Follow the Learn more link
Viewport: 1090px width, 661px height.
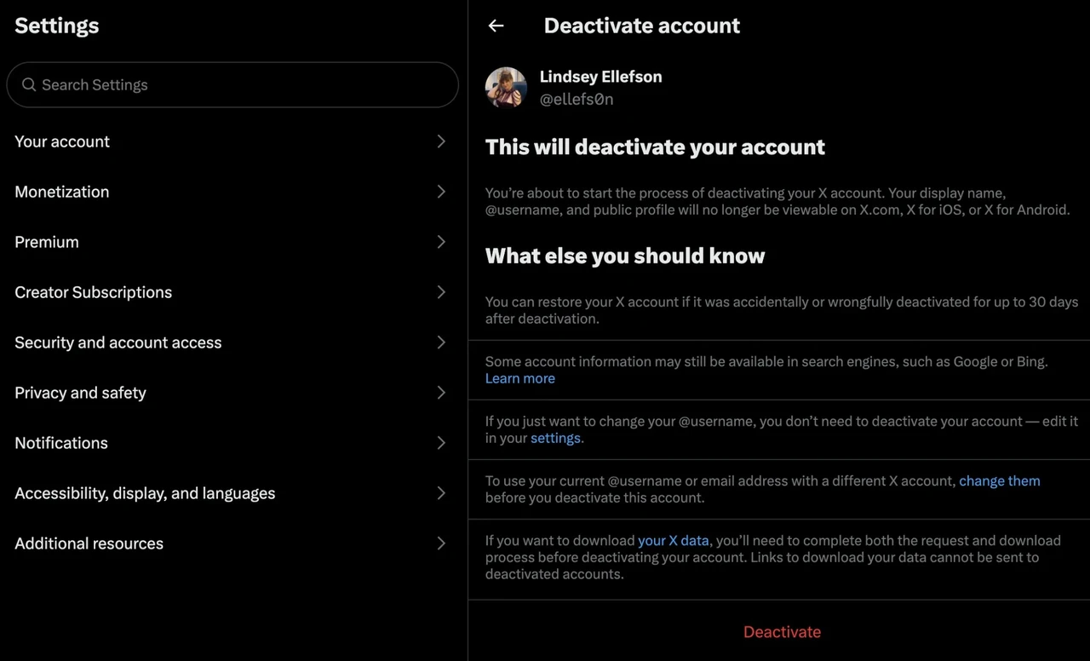[x=520, y=378]
